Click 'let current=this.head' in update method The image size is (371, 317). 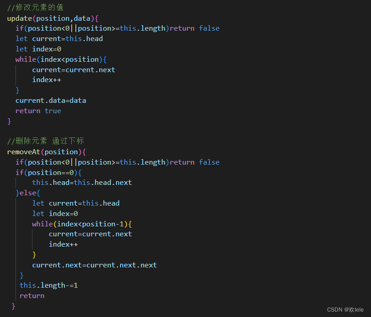(59, 39)
